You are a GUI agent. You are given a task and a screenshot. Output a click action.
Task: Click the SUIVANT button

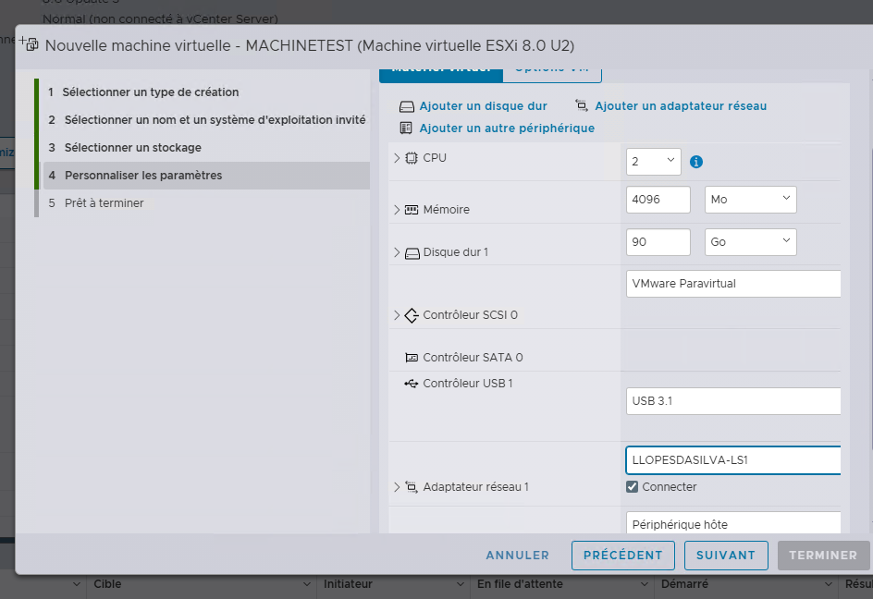(x=726, y=556)
